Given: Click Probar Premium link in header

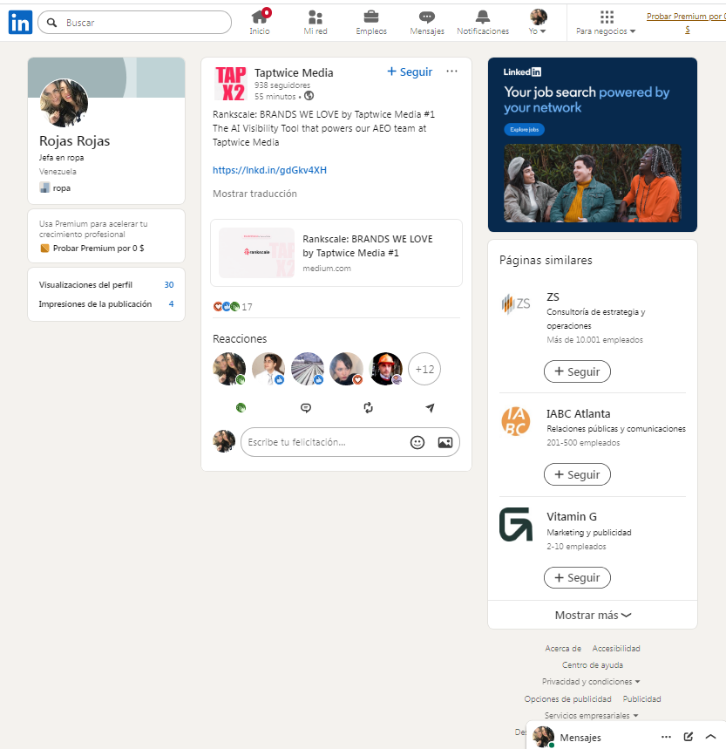Looking at the screenshot, I should tap(686, 23).
